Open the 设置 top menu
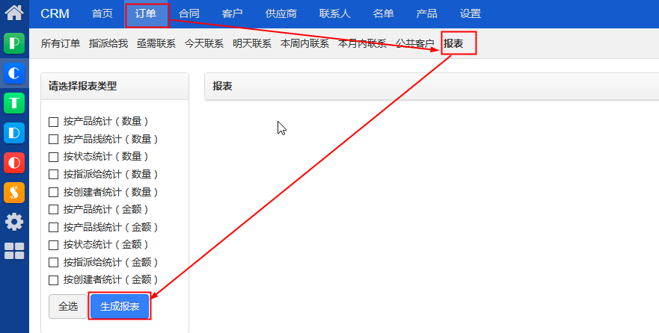 471,14
